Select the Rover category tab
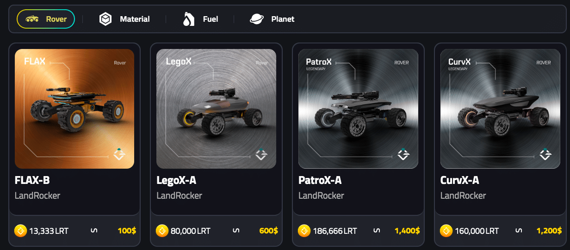The image size is (570, 250). [46, 19]
